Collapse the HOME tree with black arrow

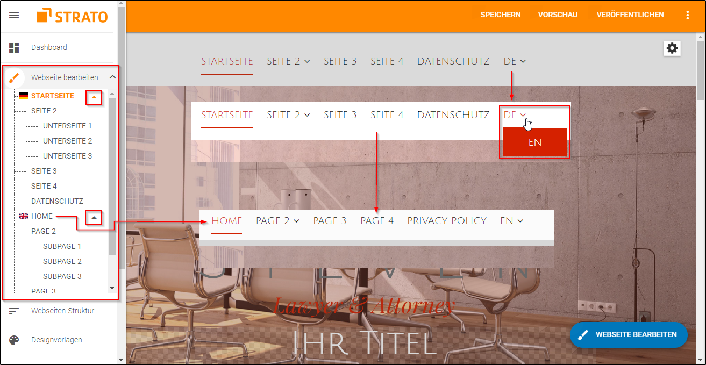94,218
